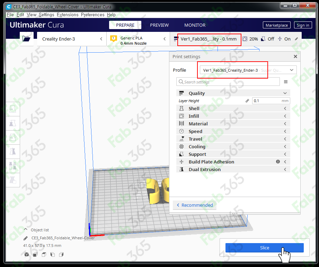Screen dimensions: 319x267
Task: Select the Per Model Settings tool
Action: [x=12, y=166]
